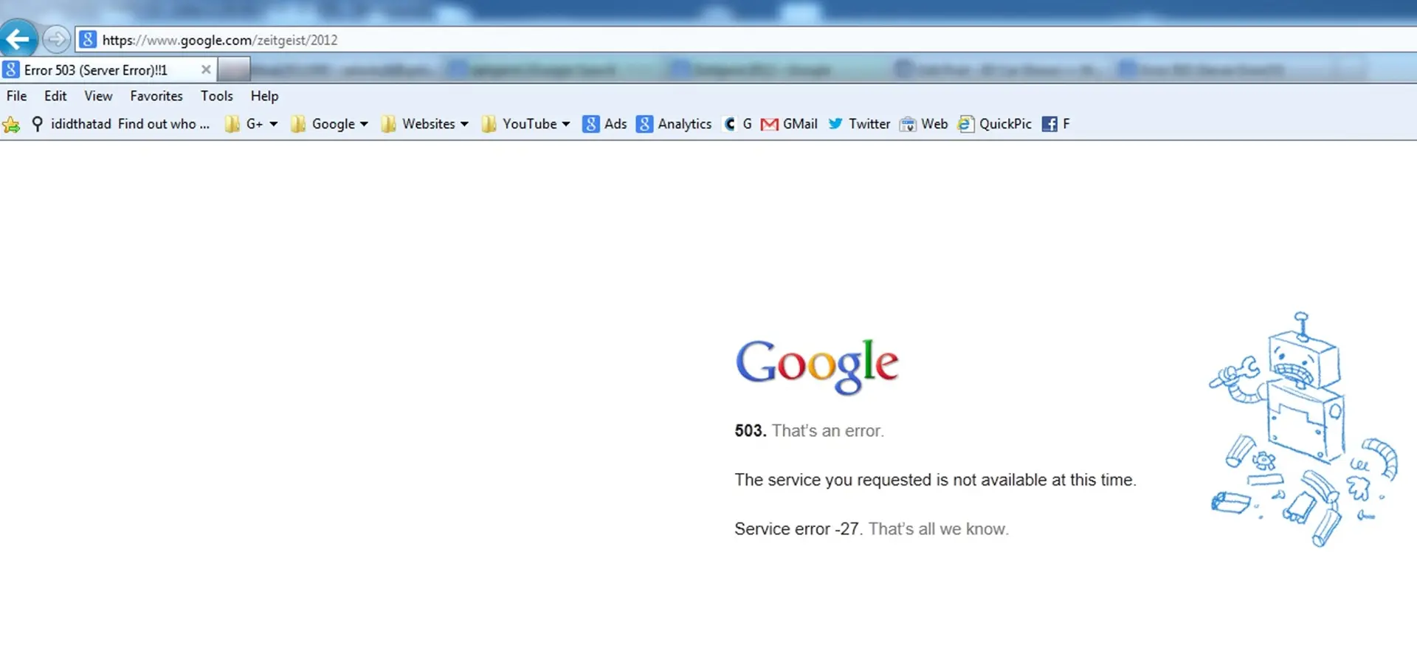Open the Google Ads bookmark
The height and width of the screenshot is (665, 1417).
[x=604, y=124]
